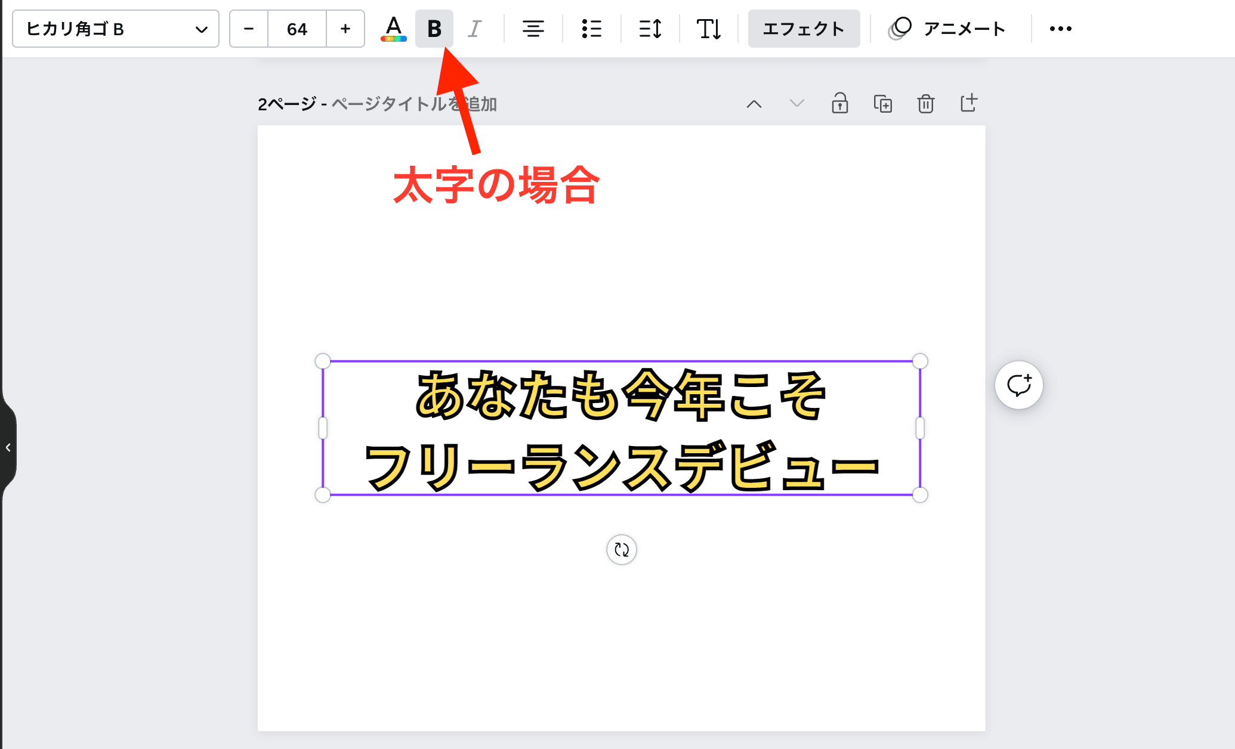Move the page down
The image size is (1235, 749).
[797, 104]
